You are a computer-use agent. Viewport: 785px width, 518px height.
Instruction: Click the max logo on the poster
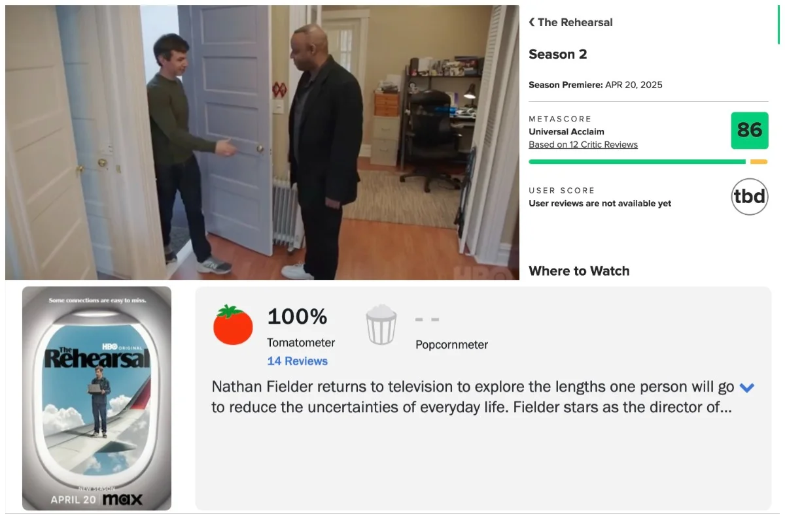(x=122, y=500)
